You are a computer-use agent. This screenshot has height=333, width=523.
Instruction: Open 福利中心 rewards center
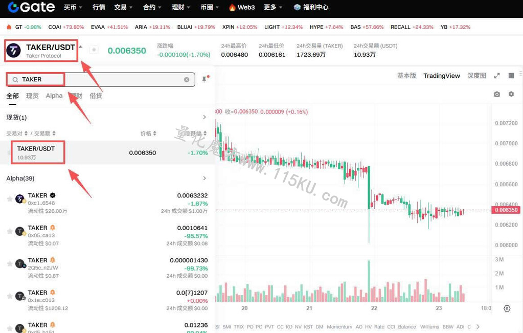311,7
